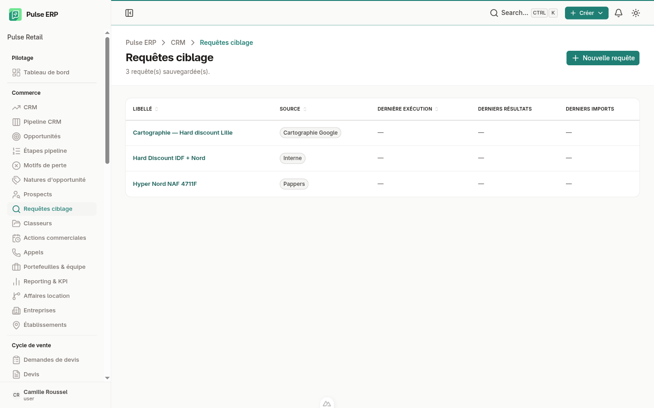This screenshot has width=654, height=408.
Task: Click the Pappers source badge
Action: tap(294, 184)
